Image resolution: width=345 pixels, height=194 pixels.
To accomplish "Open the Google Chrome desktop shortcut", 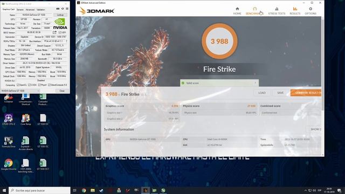I will click(x=9, y=165).
